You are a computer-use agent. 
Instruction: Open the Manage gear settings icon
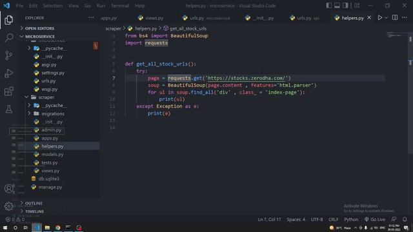(8, 206)
